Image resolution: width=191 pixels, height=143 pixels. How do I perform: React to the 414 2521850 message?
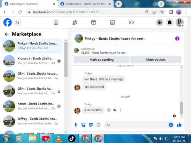pos(109,110)
